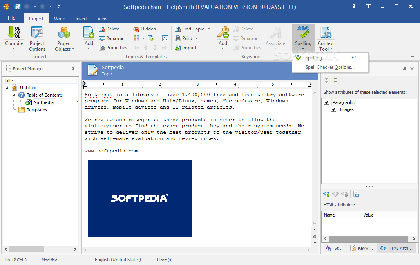
Task: Click the right indent marker on ruler
Action: pyautogui.click(x=310, y=85)
